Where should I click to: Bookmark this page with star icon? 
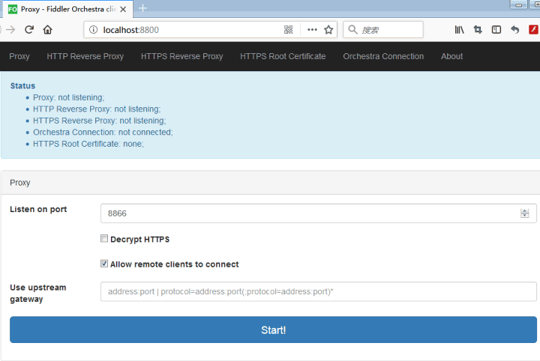coord(328,29)
